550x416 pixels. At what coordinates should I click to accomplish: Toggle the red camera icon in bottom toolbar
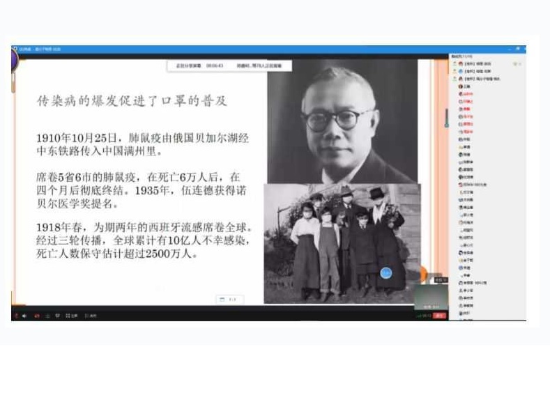tap(36, 316)
